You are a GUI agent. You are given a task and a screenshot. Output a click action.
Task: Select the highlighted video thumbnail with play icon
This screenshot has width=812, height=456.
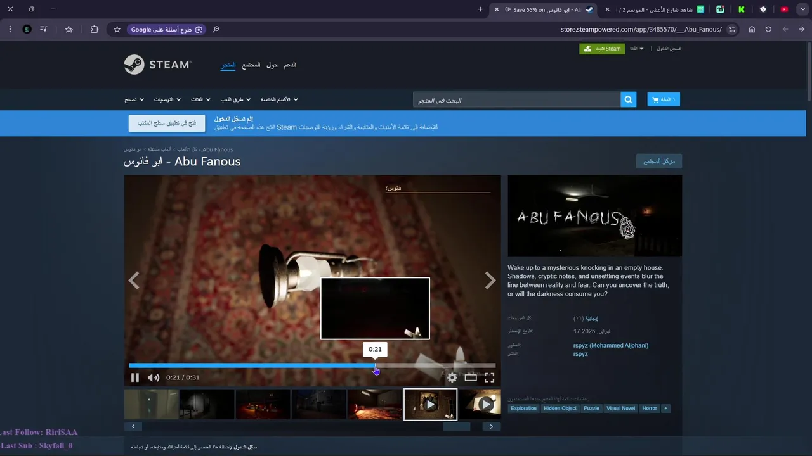430,404
